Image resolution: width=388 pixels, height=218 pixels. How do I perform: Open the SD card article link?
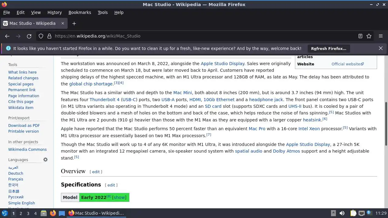click(x=213, y=106)
